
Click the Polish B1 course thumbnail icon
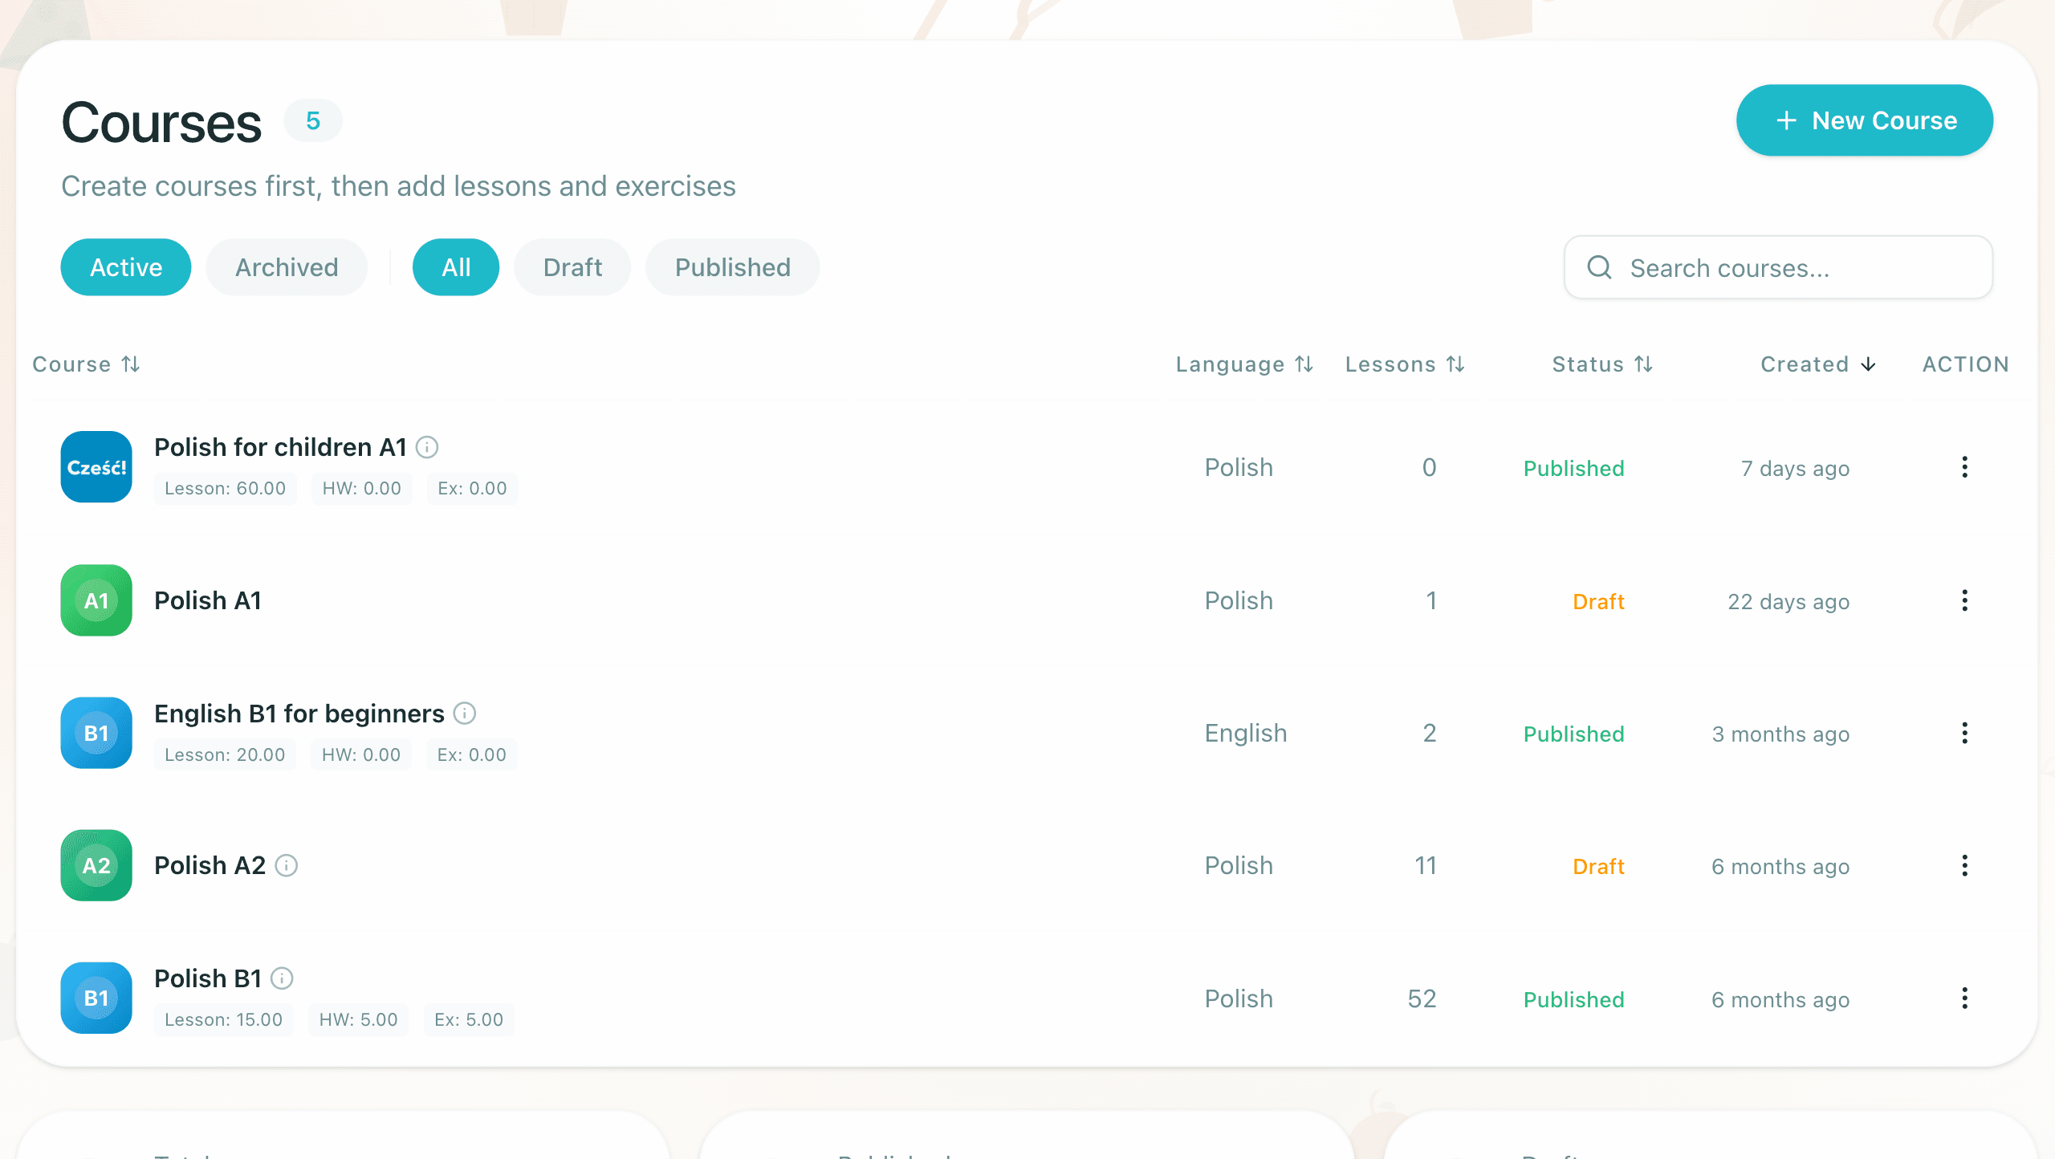(96, 998)
